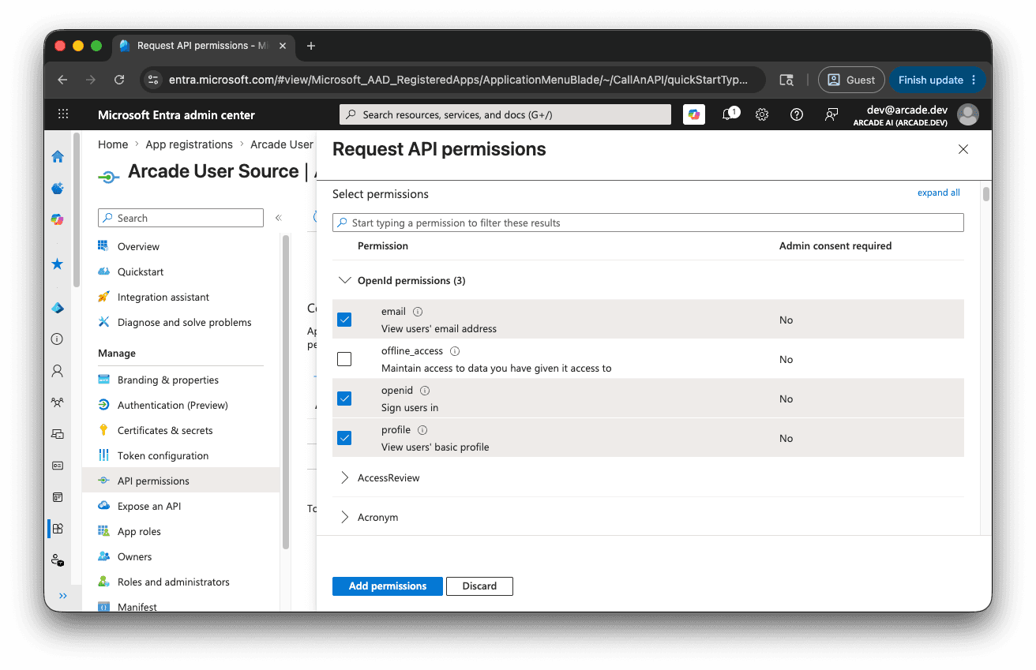Check the offline_access permission checkbox
The width and height of the screenshot is (1036, 670).
pos(344,359)
